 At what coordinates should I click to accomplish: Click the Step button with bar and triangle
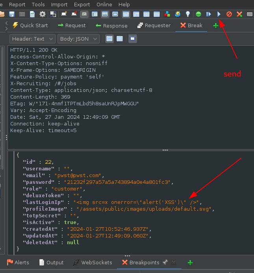[209, 14]
